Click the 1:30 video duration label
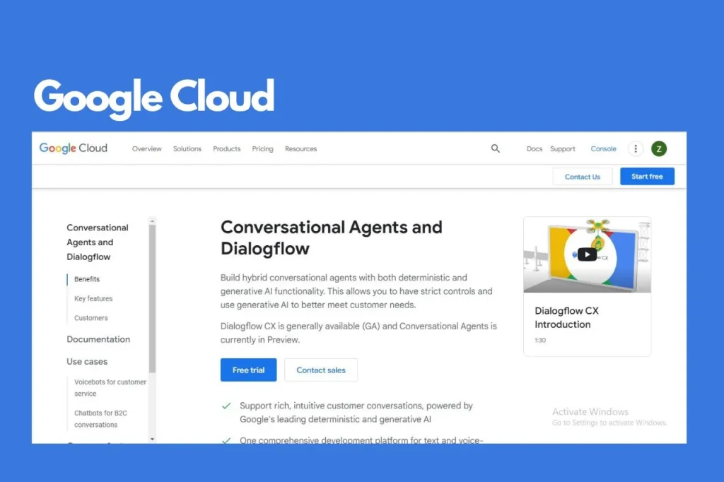 point(540,340)
